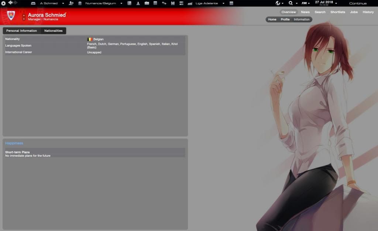
Task: Click No immediate plans for the future
Action: point(28,156)
